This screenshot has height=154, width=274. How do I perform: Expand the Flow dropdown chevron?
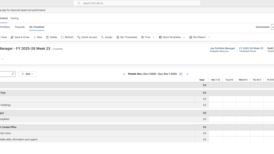[154, 37]
